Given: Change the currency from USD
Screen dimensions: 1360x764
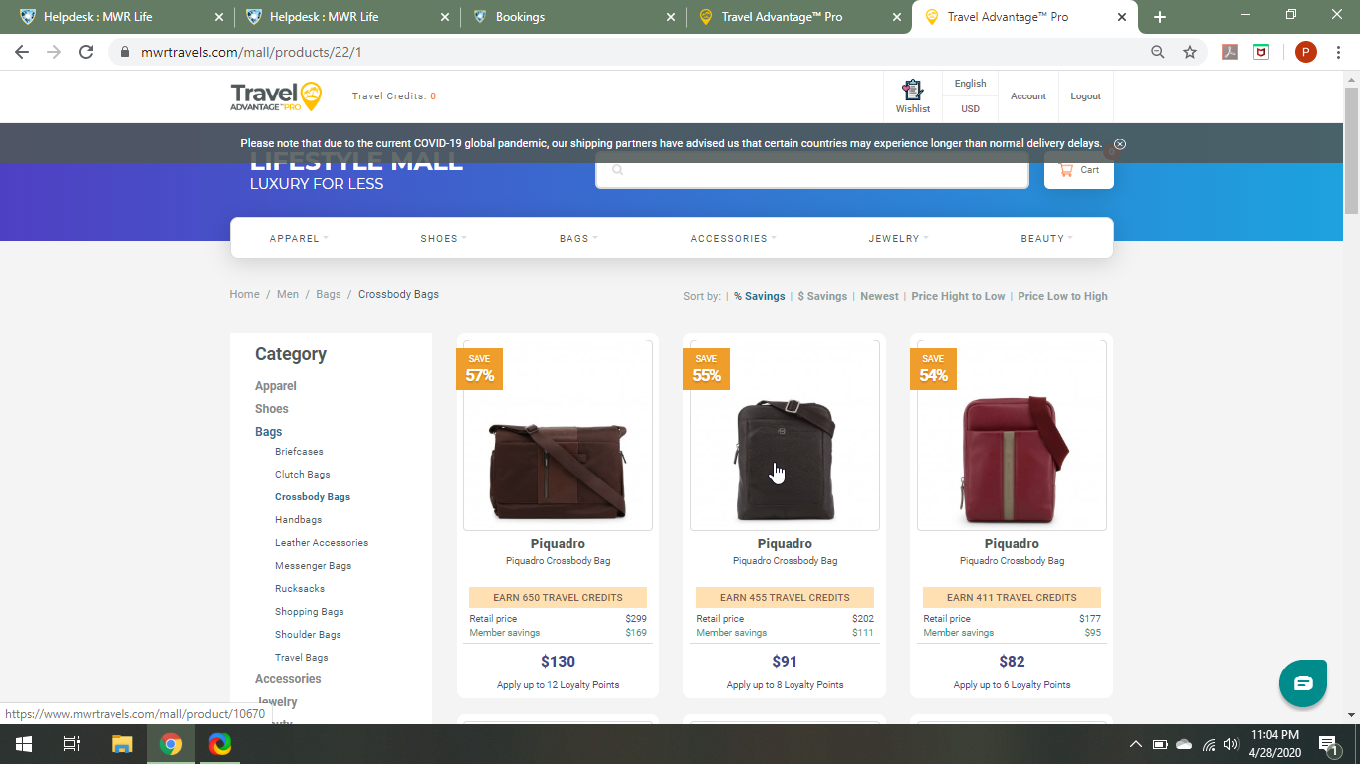Looking at the screenshot, I should 970,109.
